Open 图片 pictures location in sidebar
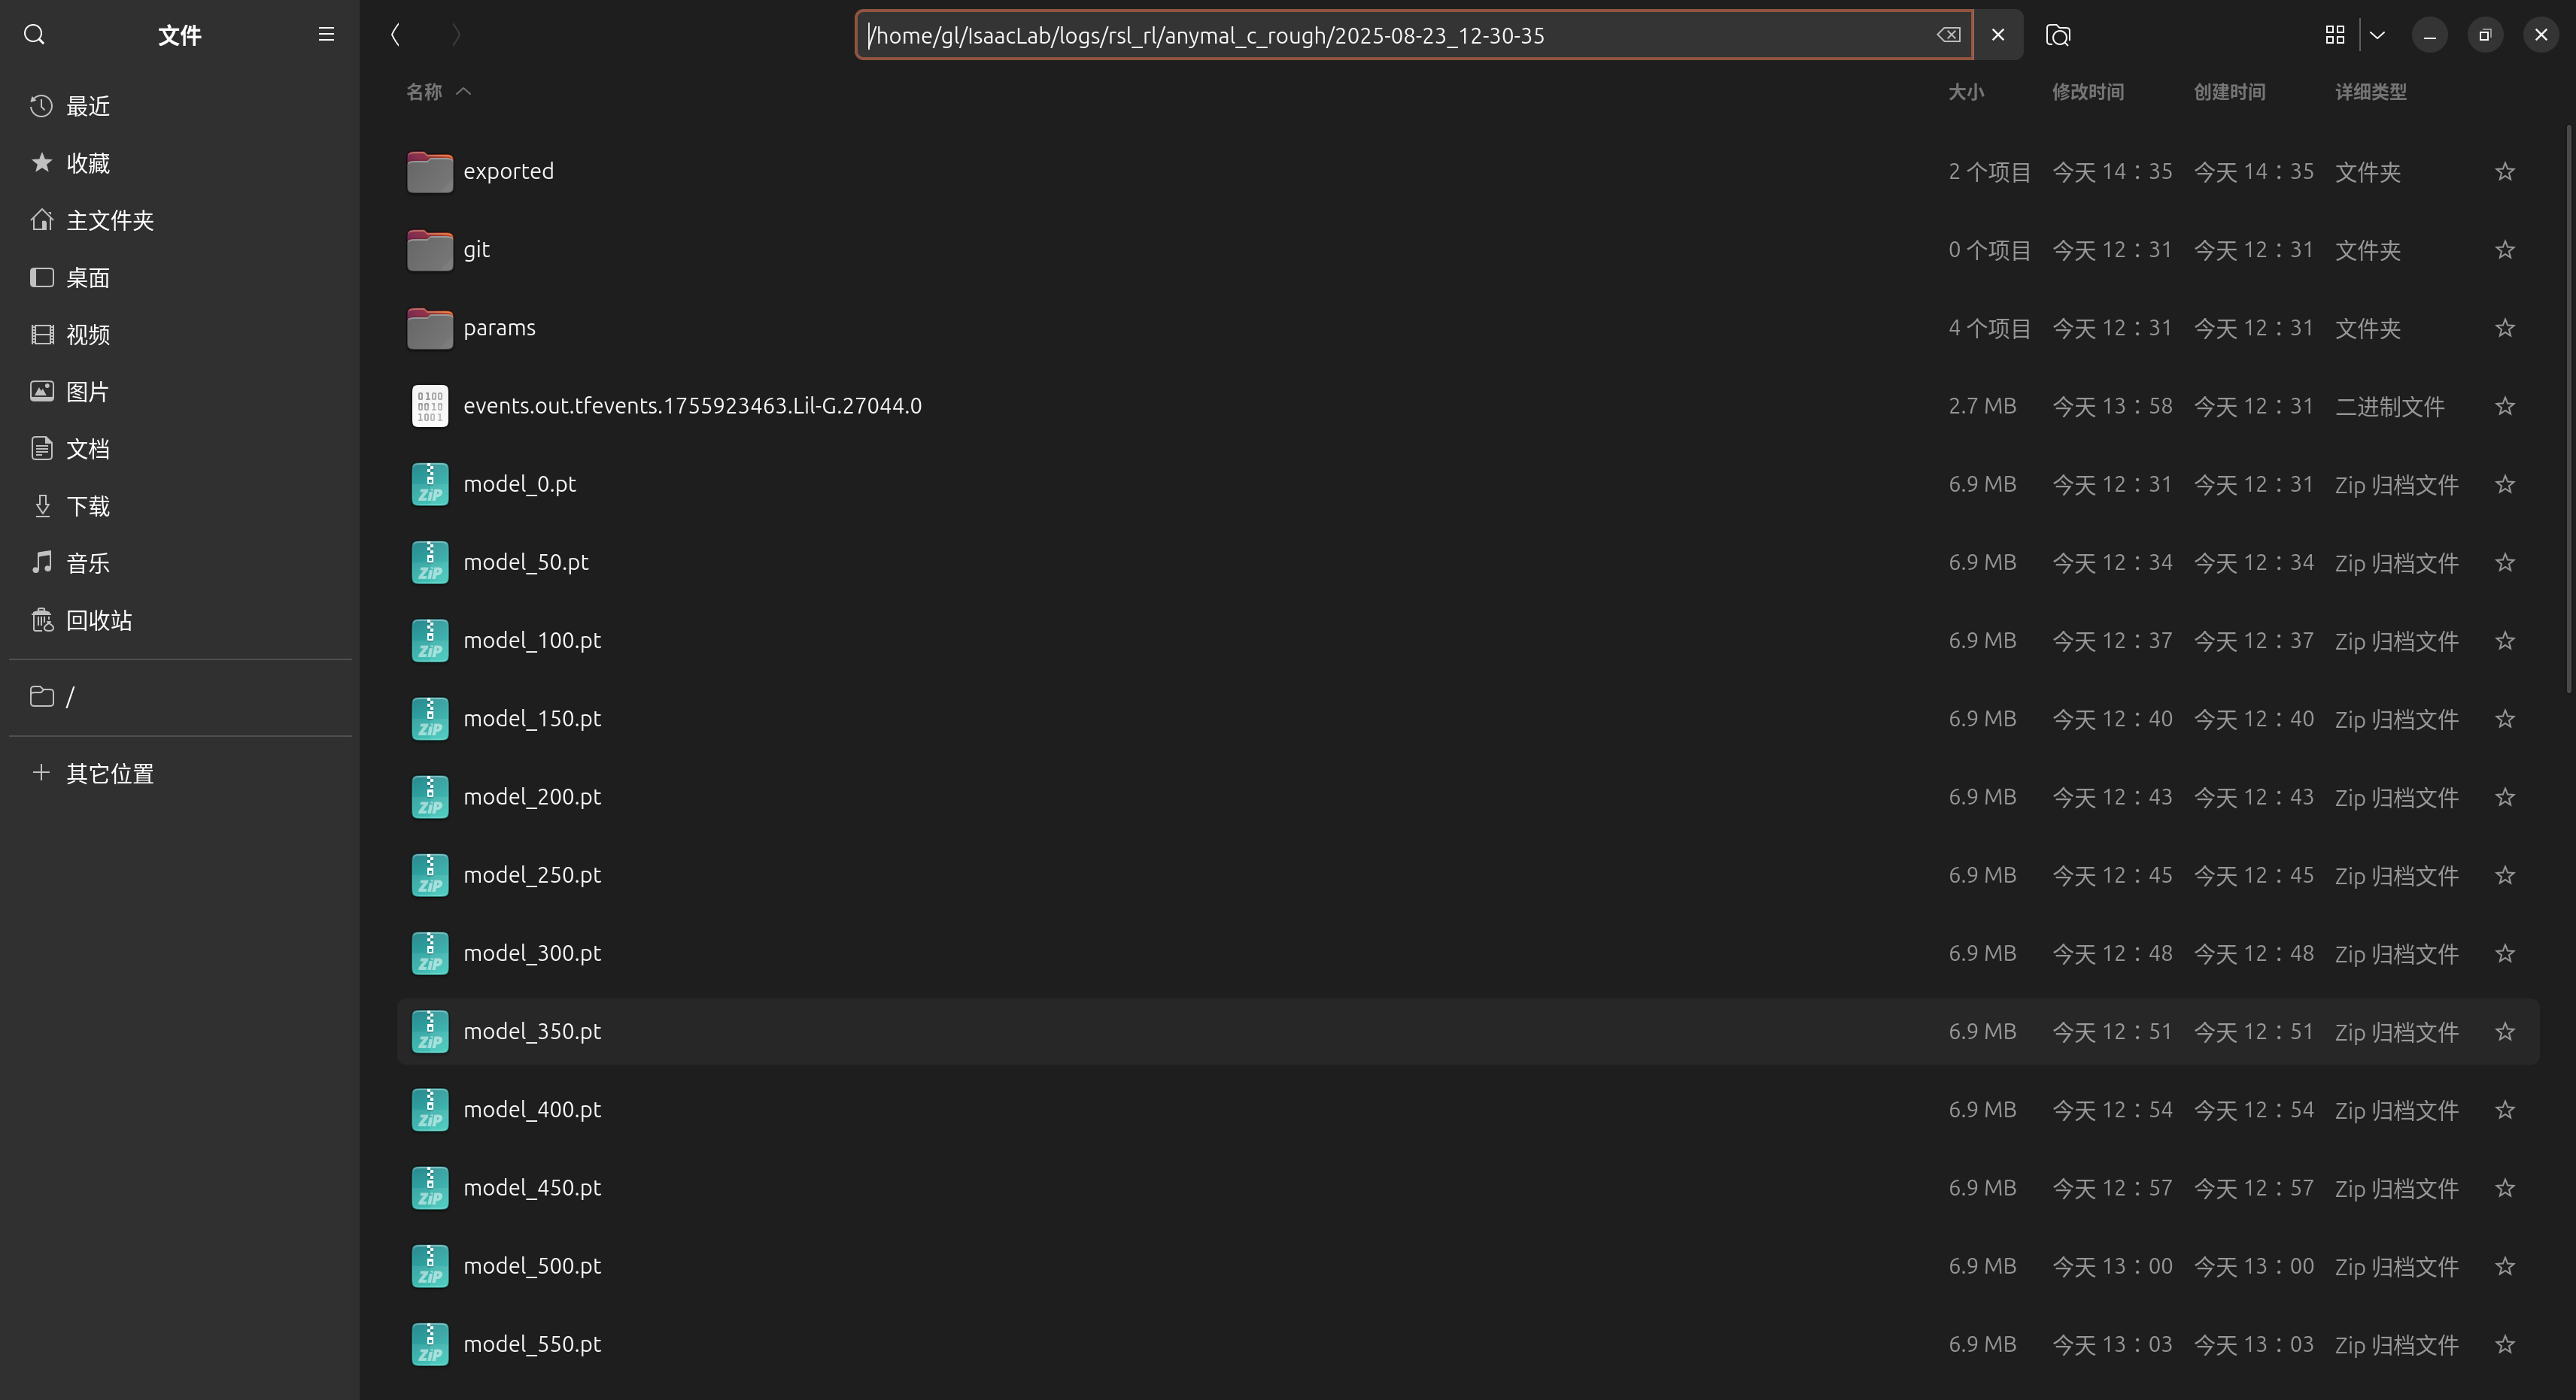 pos(87,392)
